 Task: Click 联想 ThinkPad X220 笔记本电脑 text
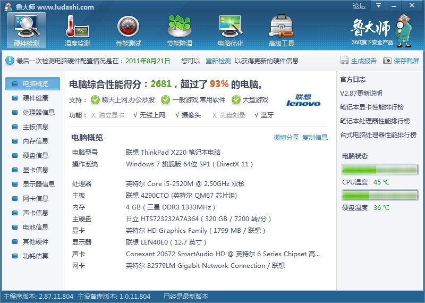click(173, 153)
